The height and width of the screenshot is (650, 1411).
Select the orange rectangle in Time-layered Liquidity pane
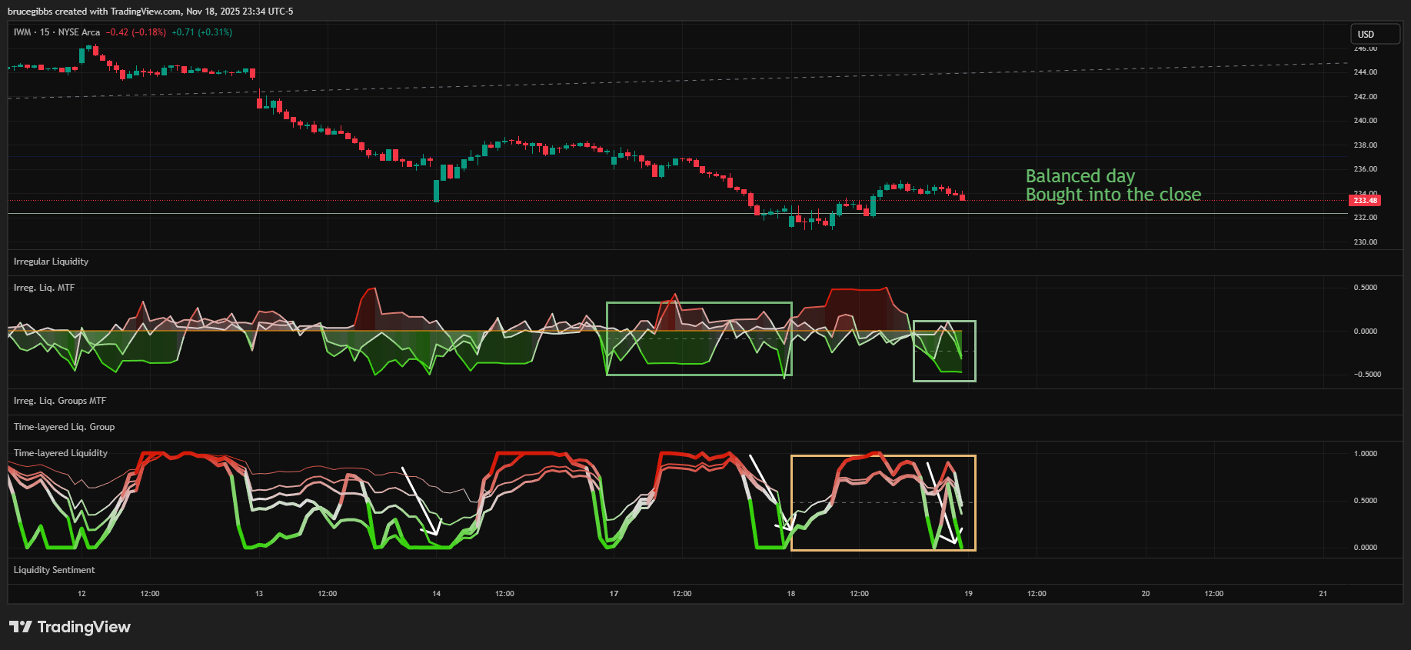pos(883,456)
